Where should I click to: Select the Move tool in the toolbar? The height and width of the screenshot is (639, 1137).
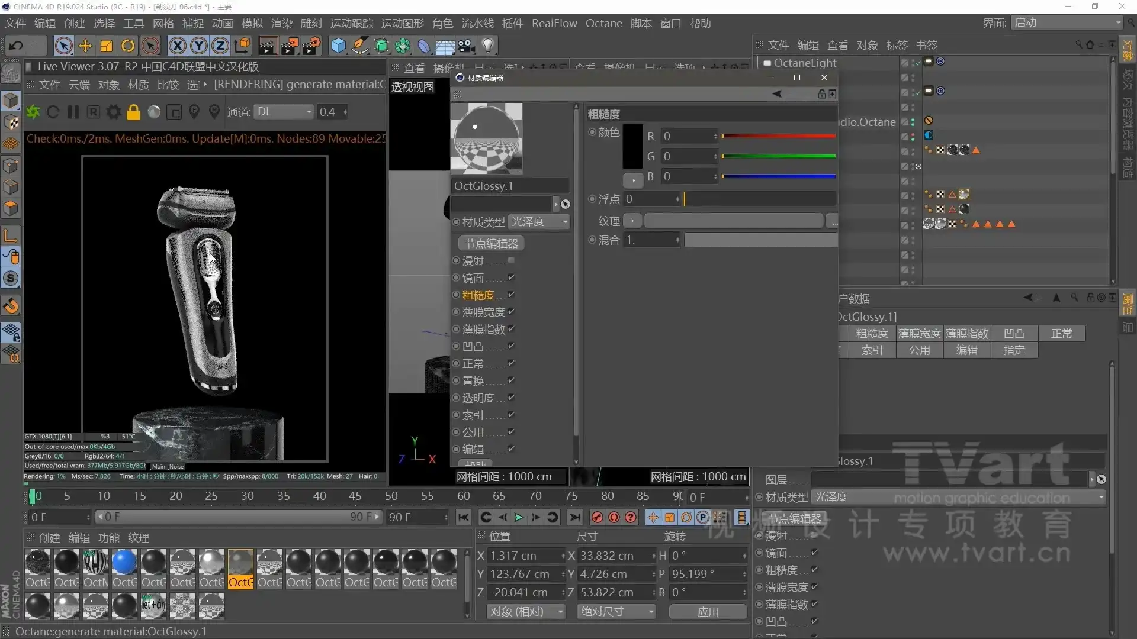[x=85, y=46]
